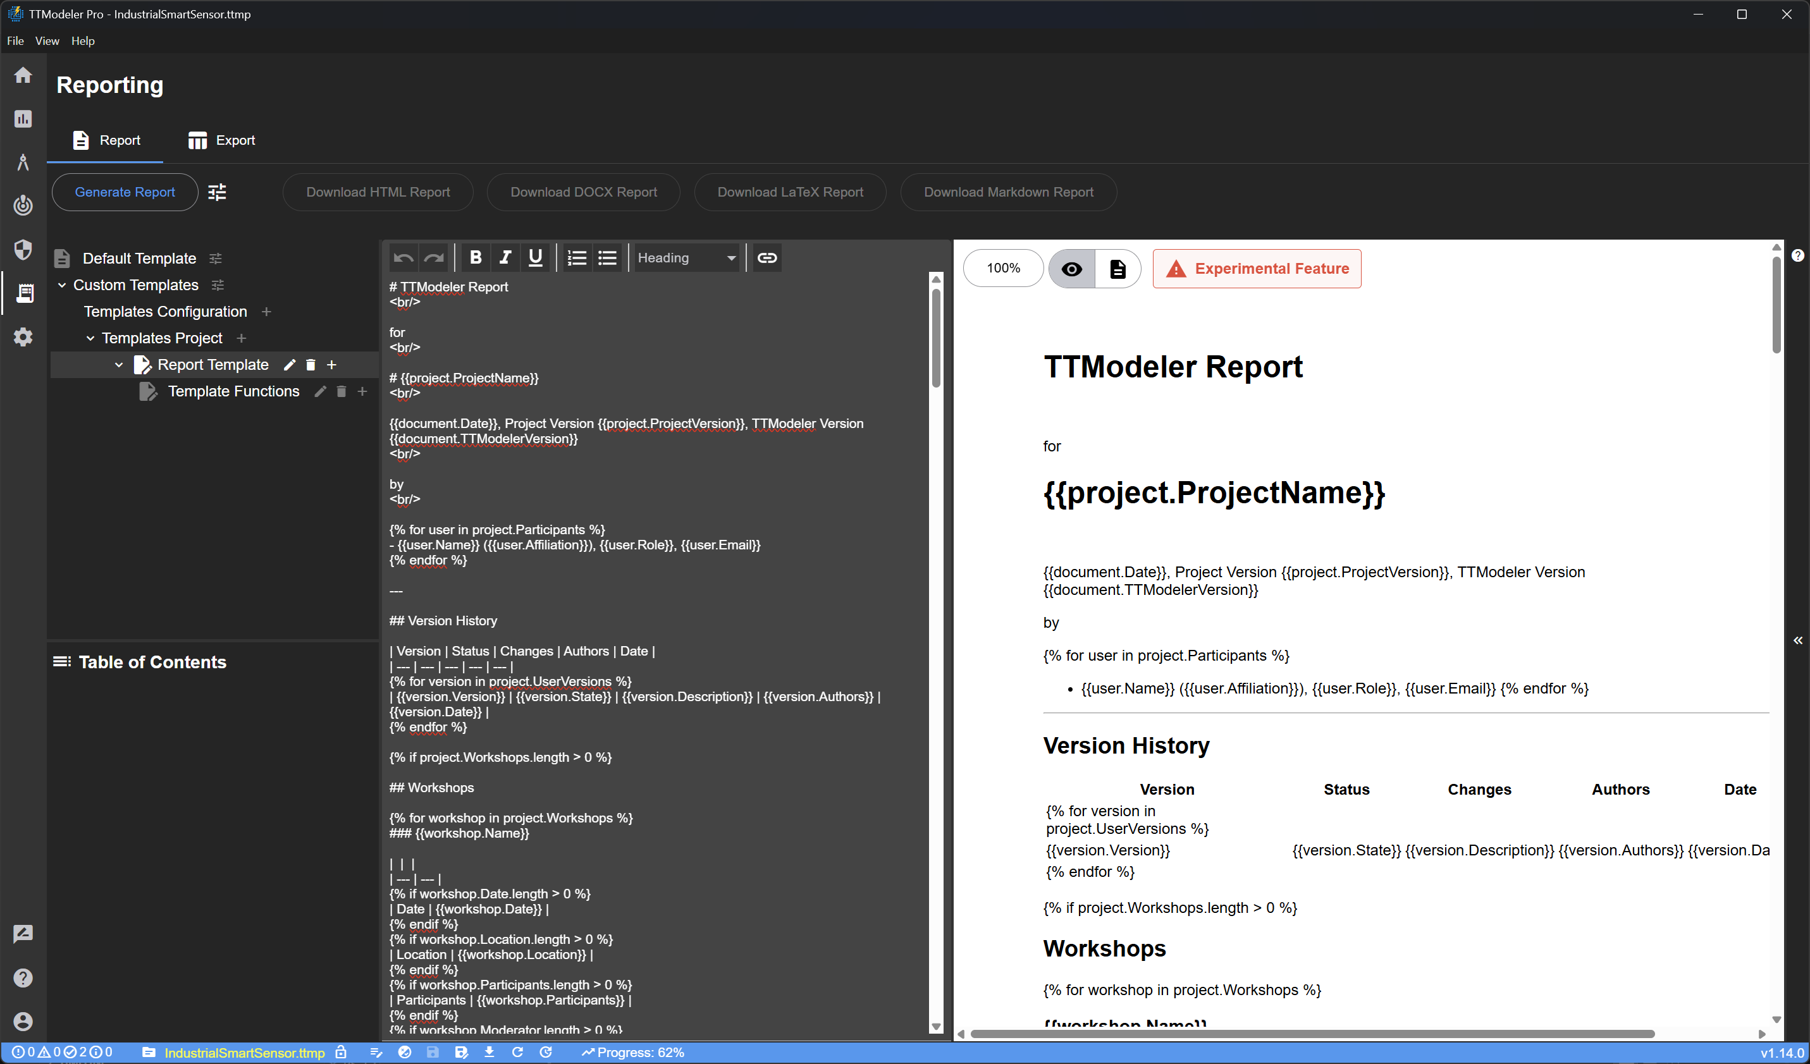This screenshot has width=1810, height=1064.
Task: Add item under Report Template with plus
Action: 332,365
